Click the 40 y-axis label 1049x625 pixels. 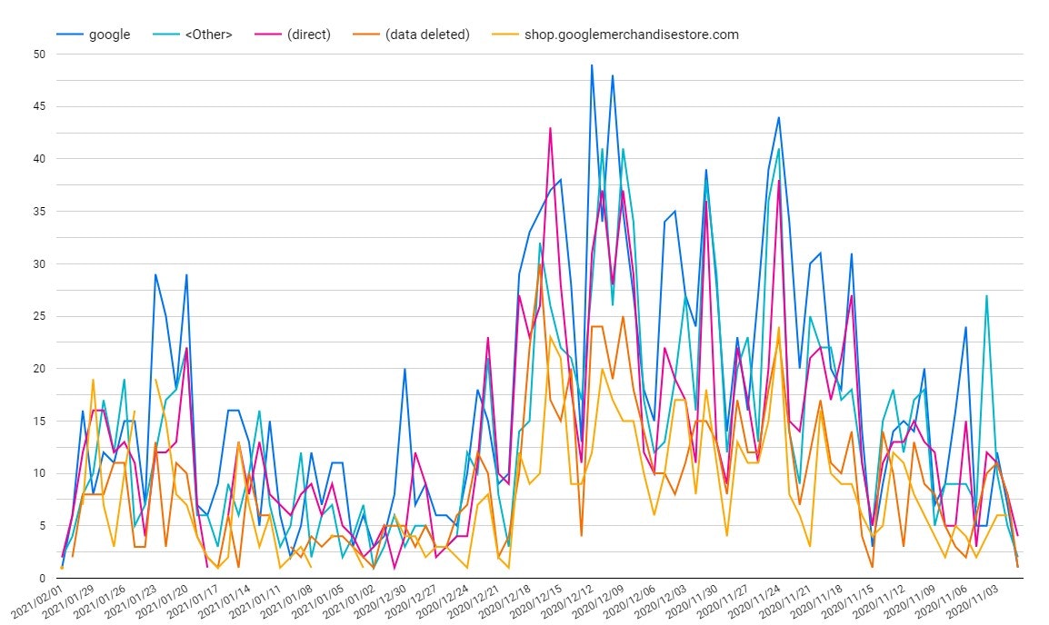[x=39, y=159]
